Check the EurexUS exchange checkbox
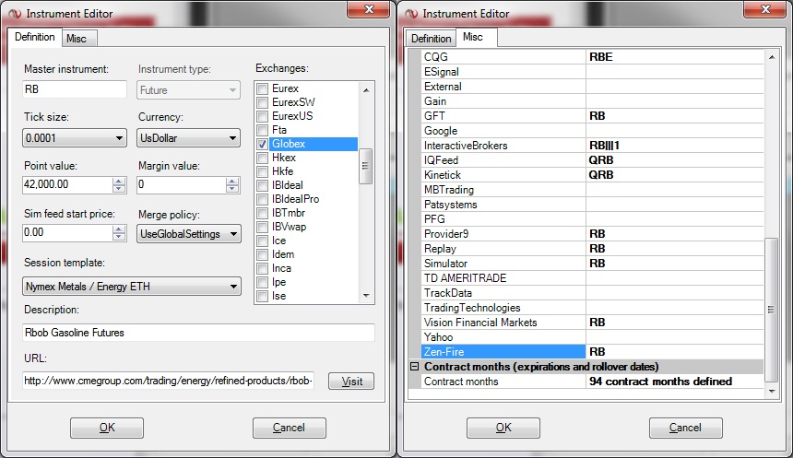Image resolution: width=793 pixels, height=458 pixels. [263, 116]
